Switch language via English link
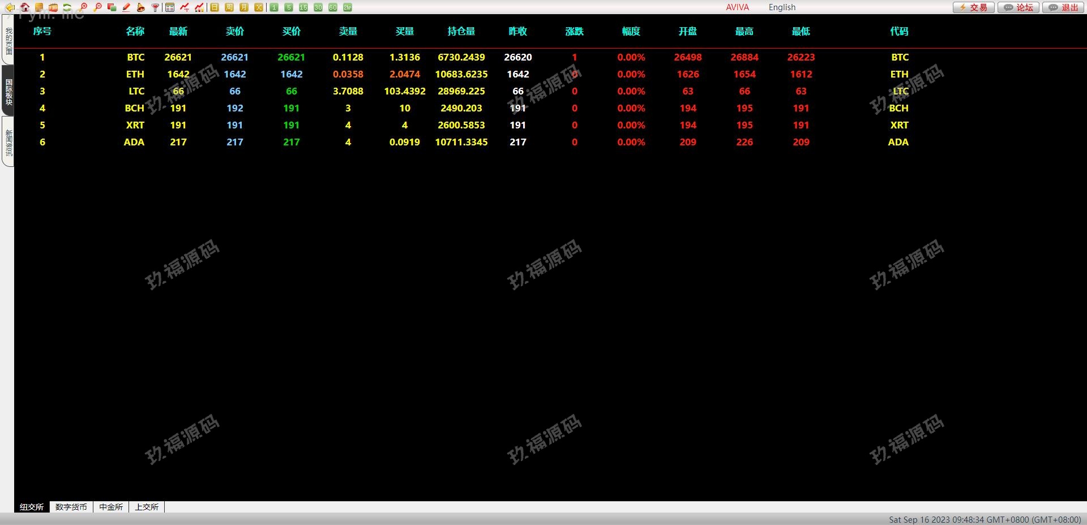 (782, 7)
